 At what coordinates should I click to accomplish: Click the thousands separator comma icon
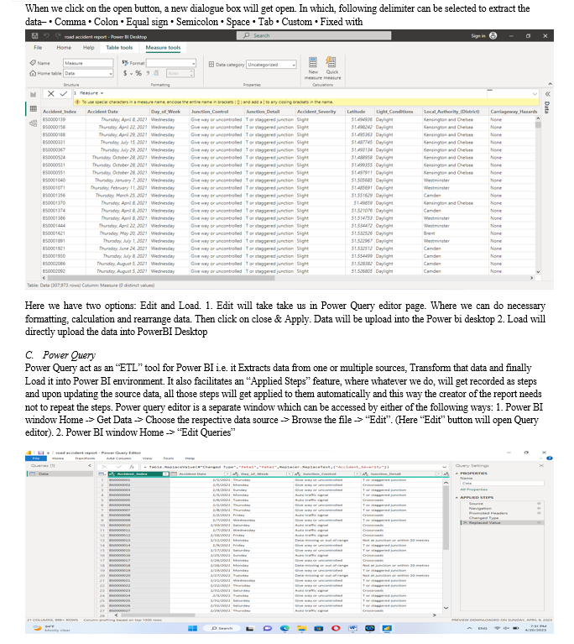[x=148, y=73]
